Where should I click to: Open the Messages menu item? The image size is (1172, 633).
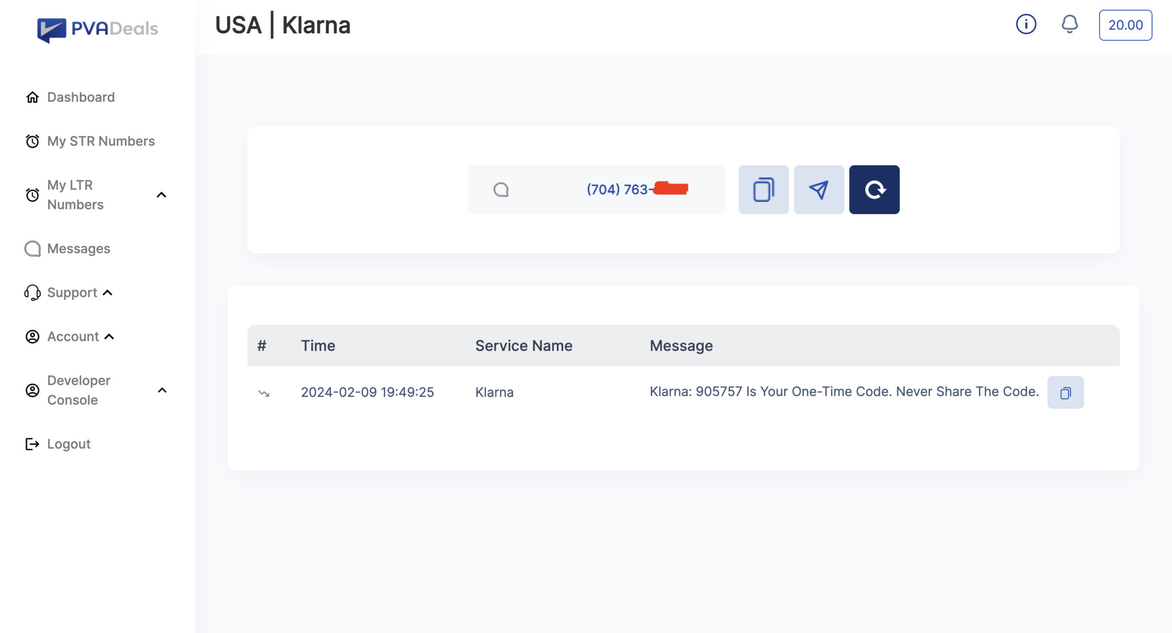pyautogui.click(x=79, y=249)
